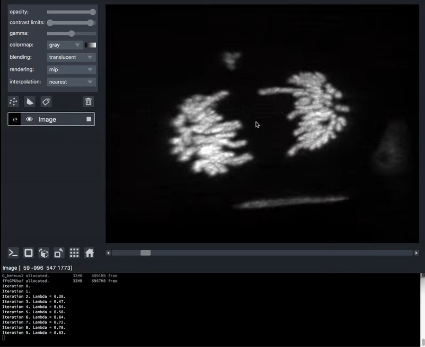Roll dimensions with the cube icon
Viewport: 425px width, 347px height.
pyautogui.click(x=44, y=253)
